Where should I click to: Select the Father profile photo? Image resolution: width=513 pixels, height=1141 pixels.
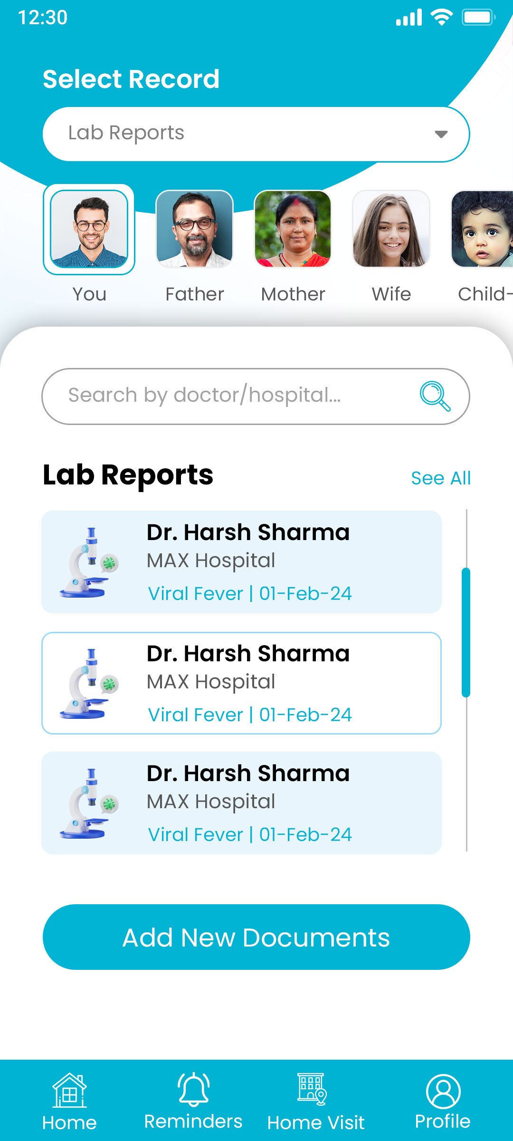[x=195, y=229]
